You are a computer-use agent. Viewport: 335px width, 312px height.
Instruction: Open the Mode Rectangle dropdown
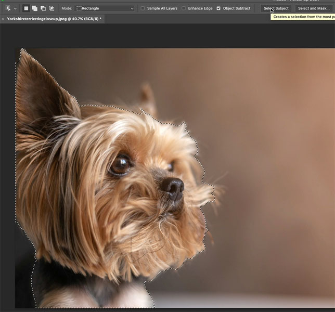tap(105, 8)
